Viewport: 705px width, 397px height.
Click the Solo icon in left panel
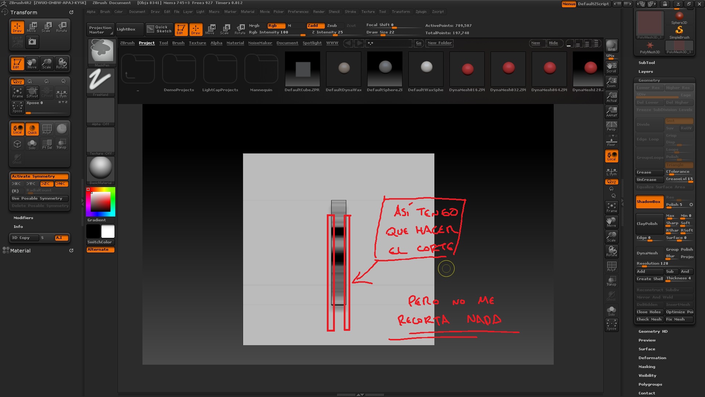[32, 144]
